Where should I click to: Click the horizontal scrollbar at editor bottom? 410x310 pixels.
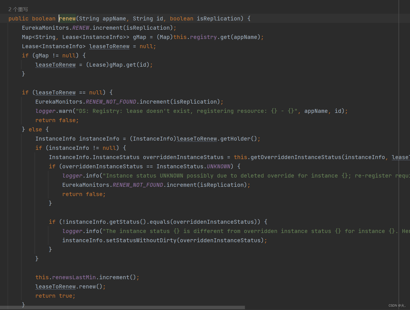click(122, 307)
